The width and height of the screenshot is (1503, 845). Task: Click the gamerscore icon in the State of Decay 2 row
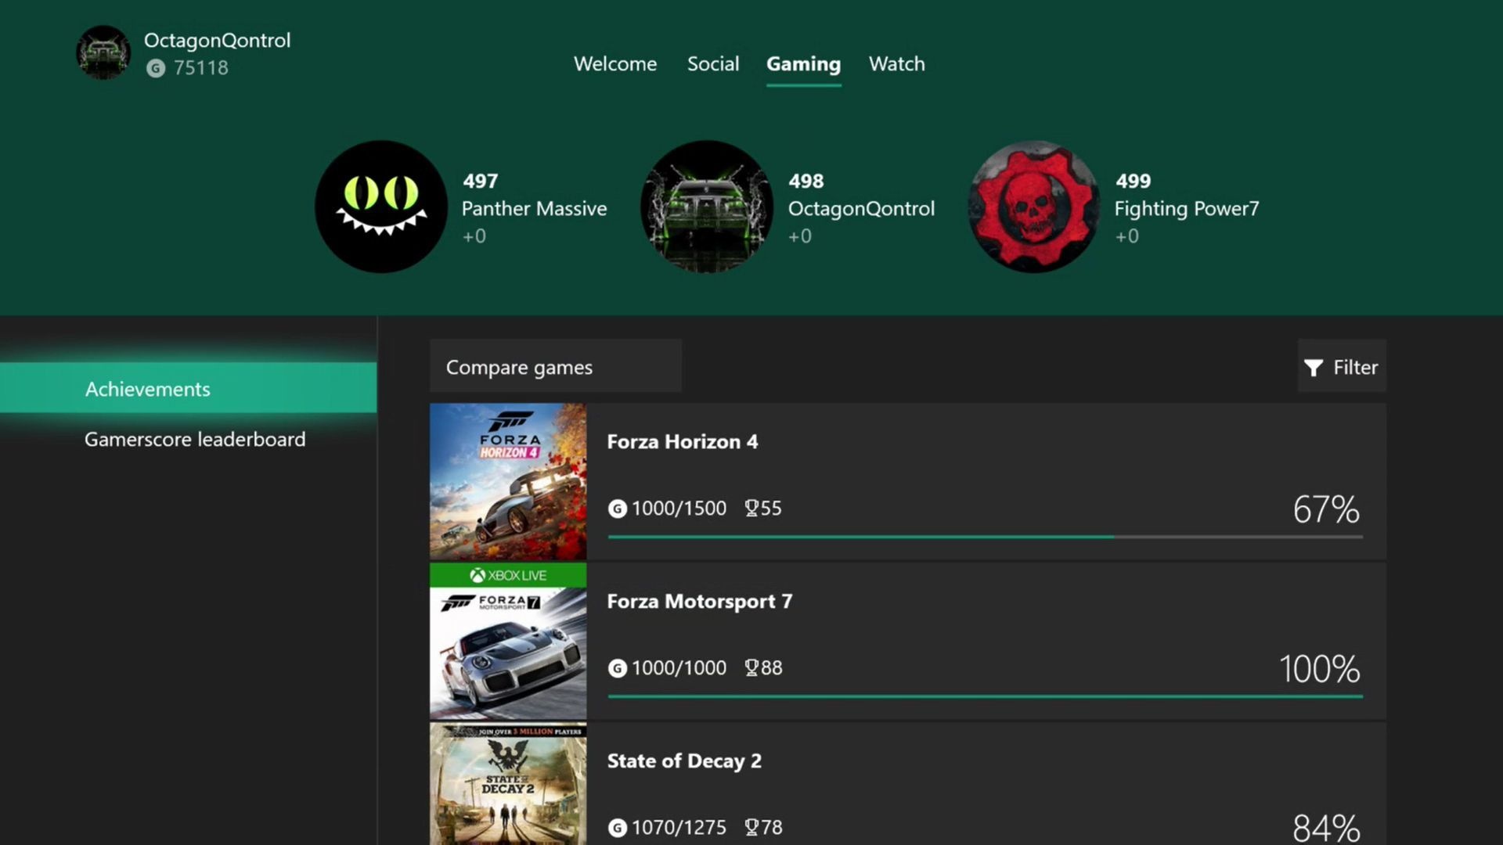coord(618,828)
